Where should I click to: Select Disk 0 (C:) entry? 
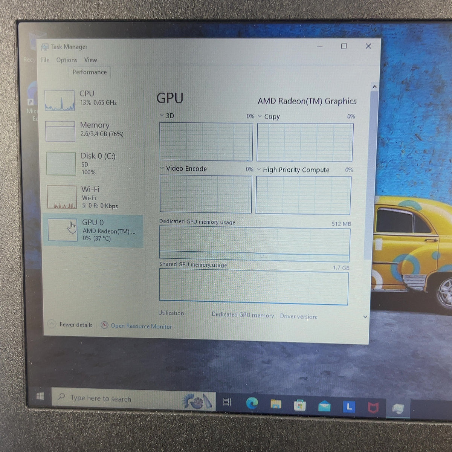(x=93, y=163)
